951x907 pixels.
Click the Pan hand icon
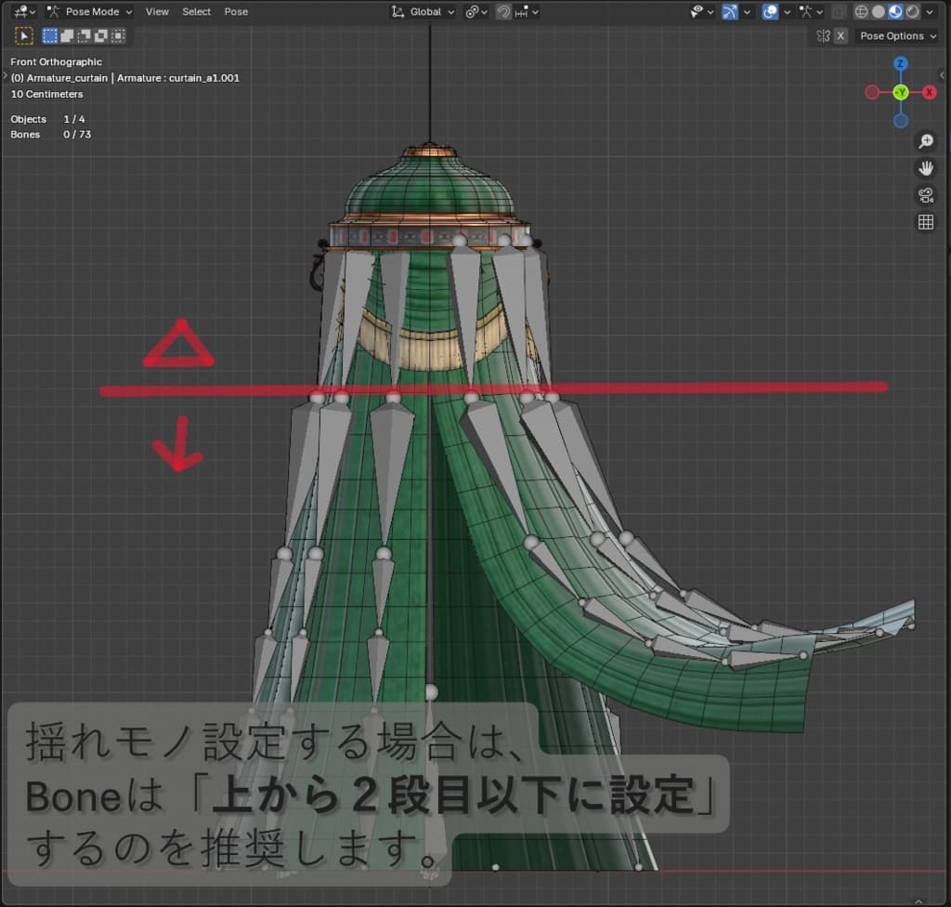[926, 168]
